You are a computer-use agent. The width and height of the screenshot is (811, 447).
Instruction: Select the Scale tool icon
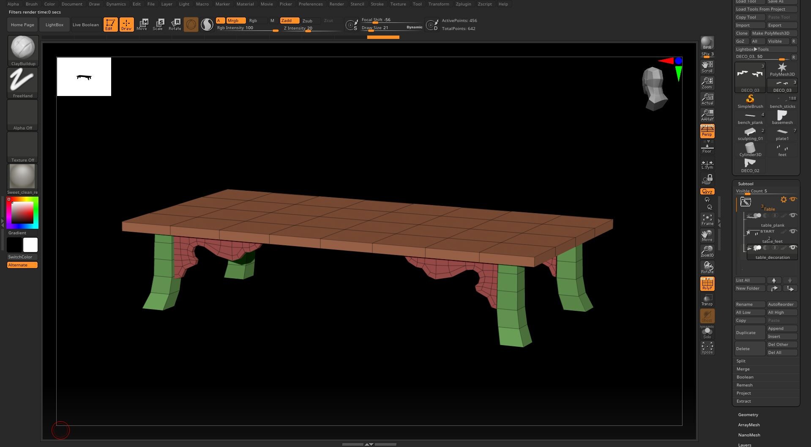[158, 25]
